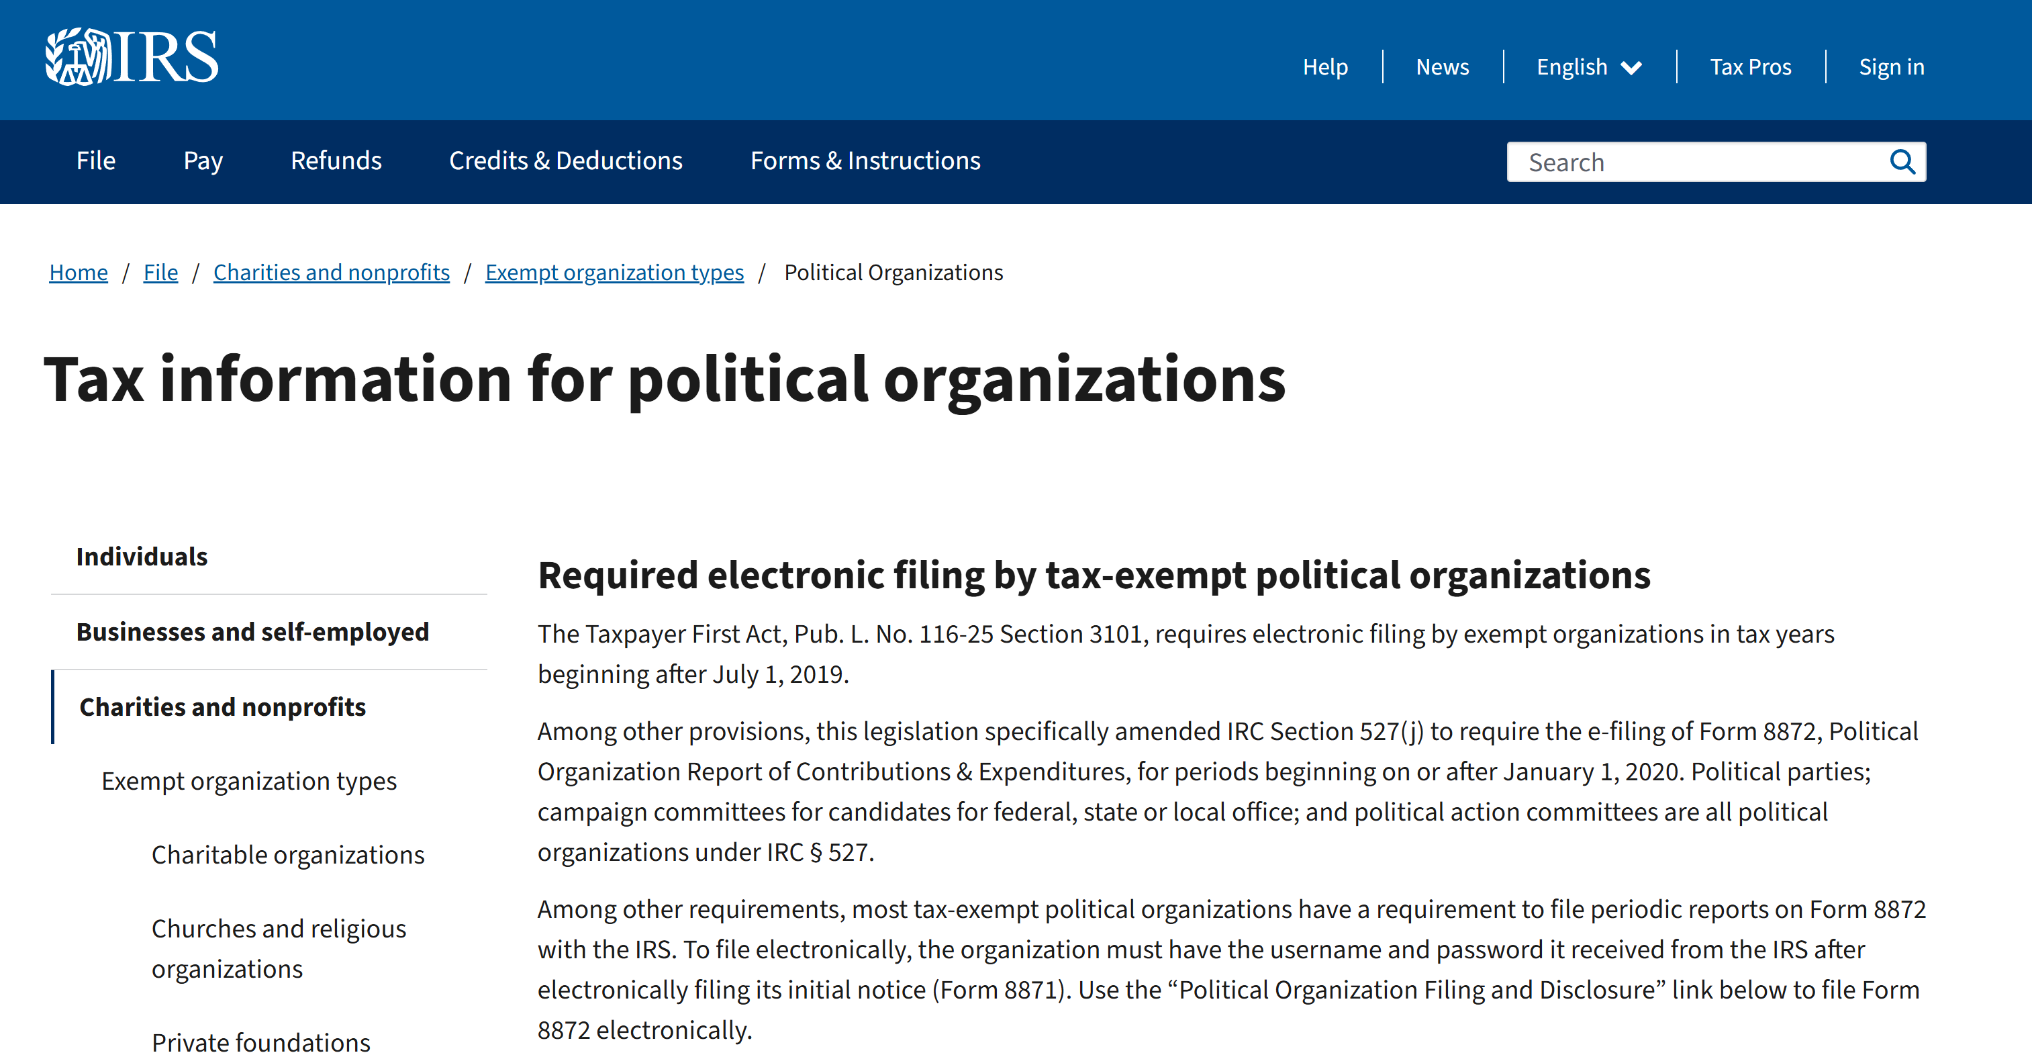The height and width of the screenshot is (1059, 2032).
Task: Go to News page
Action: coord(1442,67)
